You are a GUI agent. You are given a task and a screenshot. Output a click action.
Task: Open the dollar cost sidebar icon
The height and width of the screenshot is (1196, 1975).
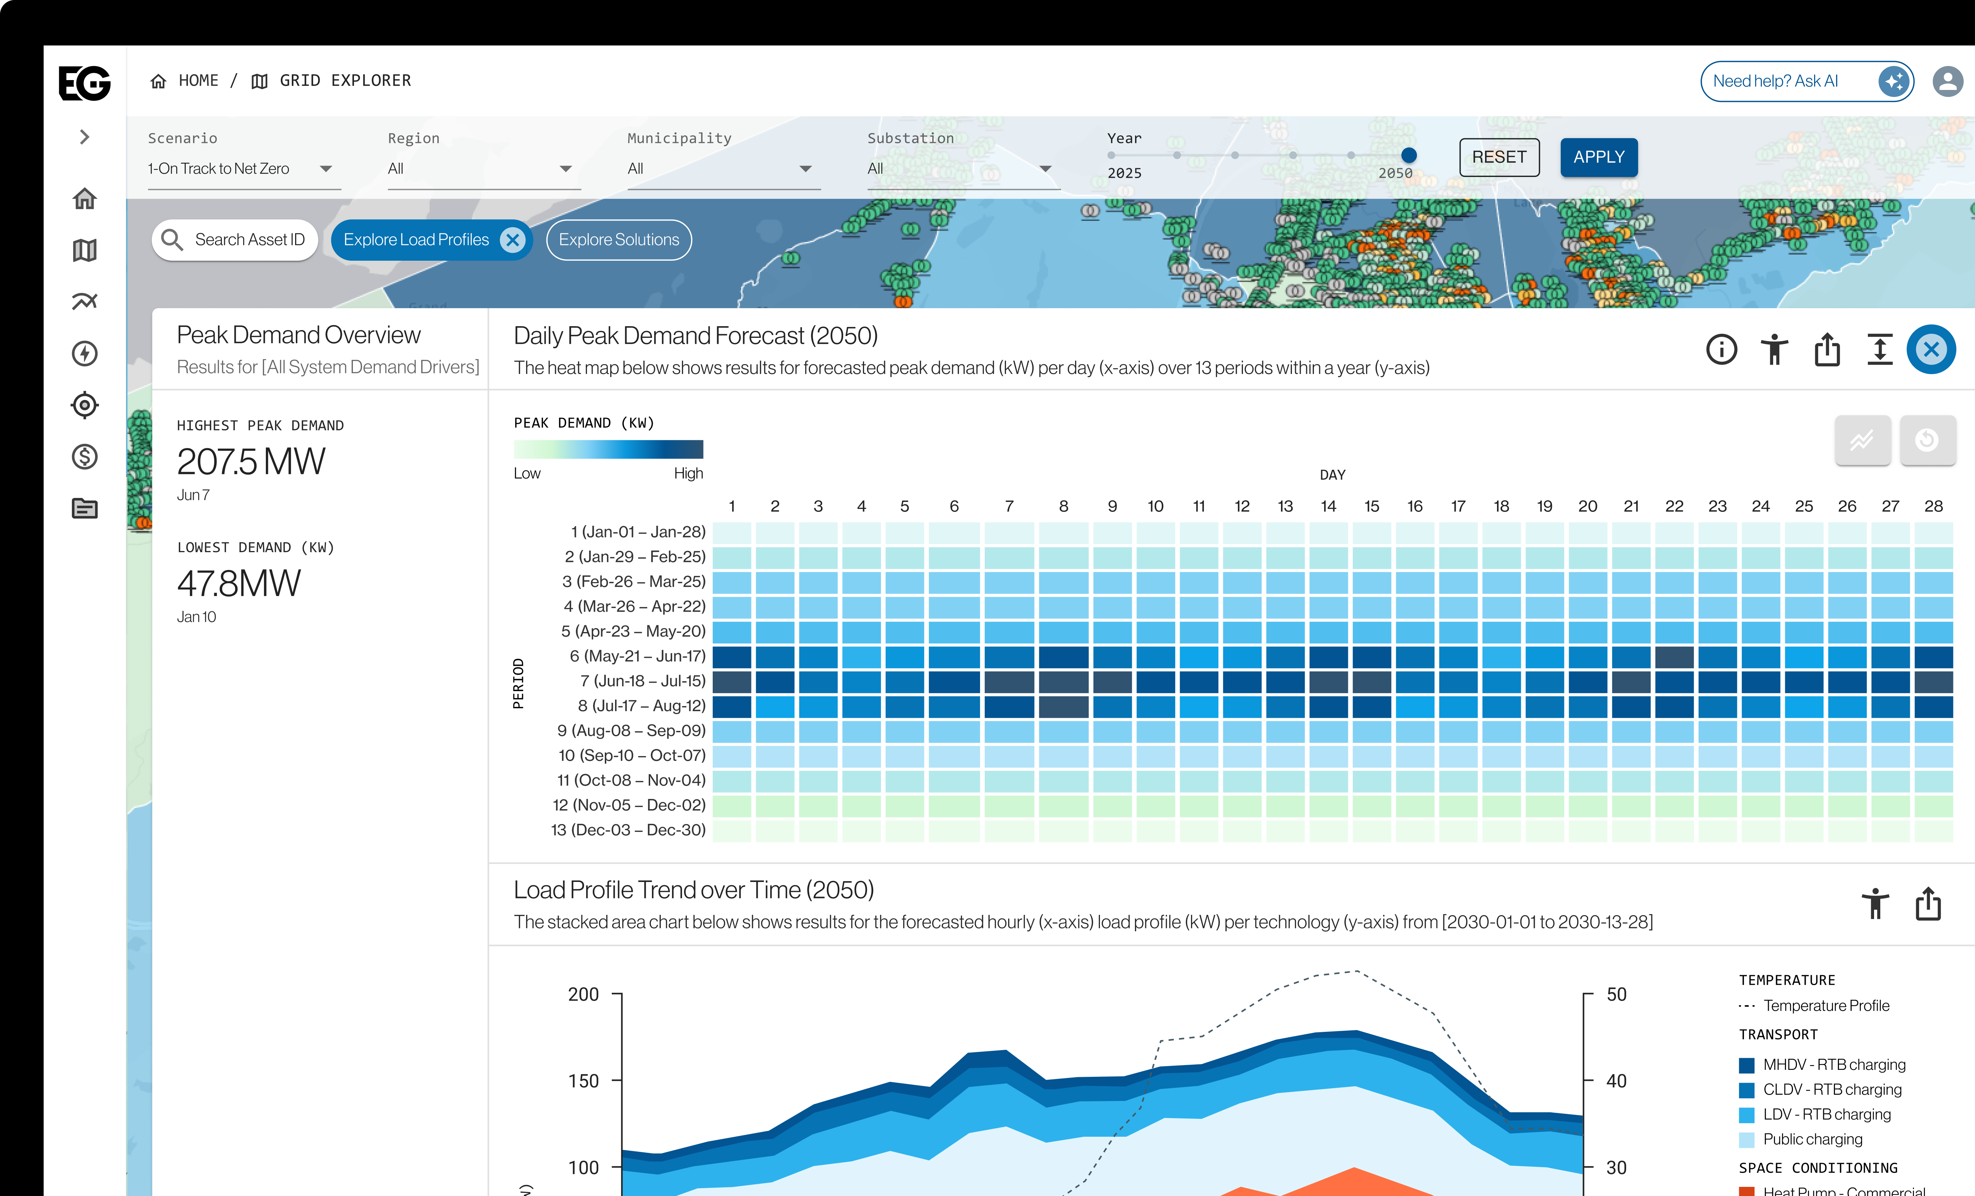[84, 457]
